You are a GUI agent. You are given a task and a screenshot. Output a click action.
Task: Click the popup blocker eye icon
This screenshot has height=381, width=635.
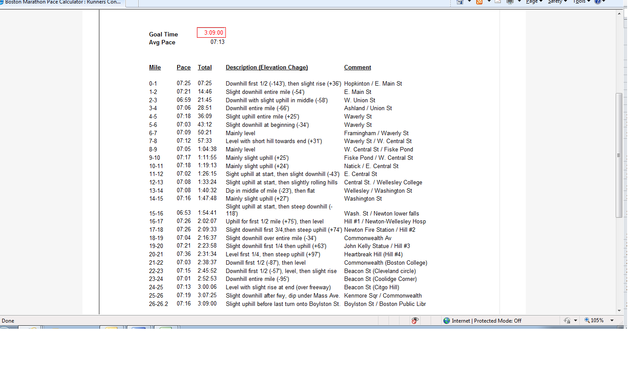click(x=415, y=321)
